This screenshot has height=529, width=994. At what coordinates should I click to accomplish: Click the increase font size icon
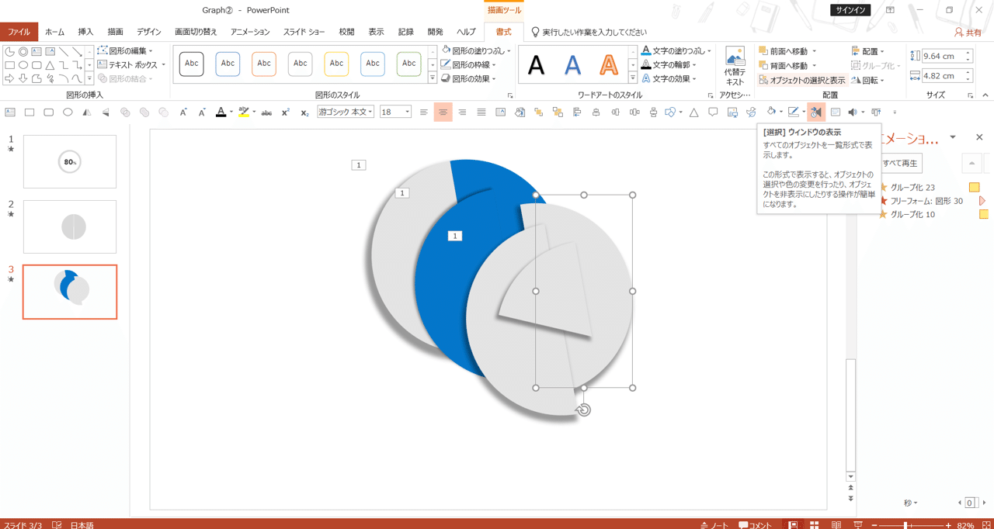(x=183, y=112)
